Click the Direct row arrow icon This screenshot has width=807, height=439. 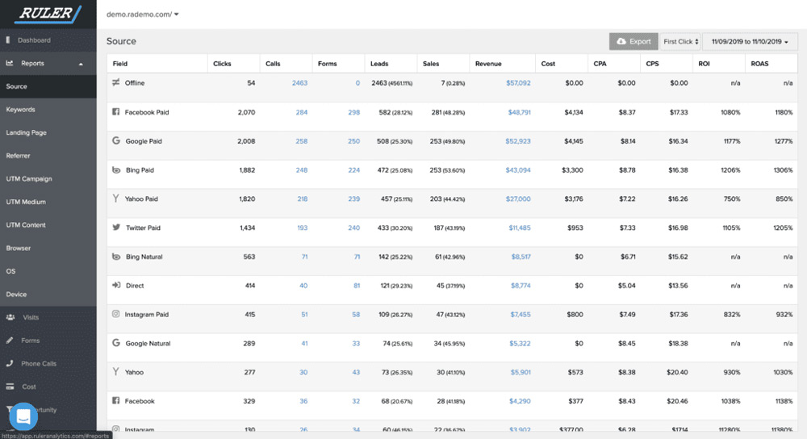[x=115, y=285]
